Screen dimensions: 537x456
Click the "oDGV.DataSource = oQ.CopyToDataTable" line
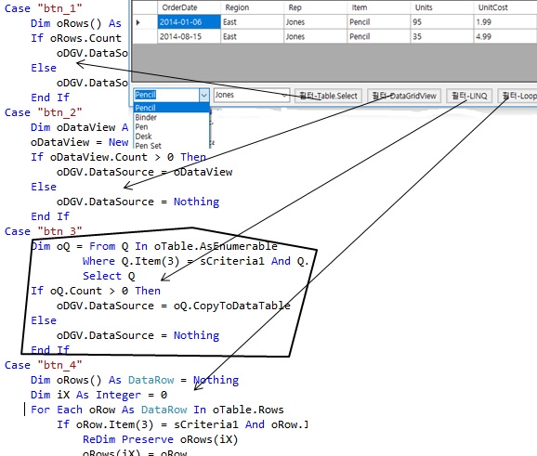click(x=174, y=306)
